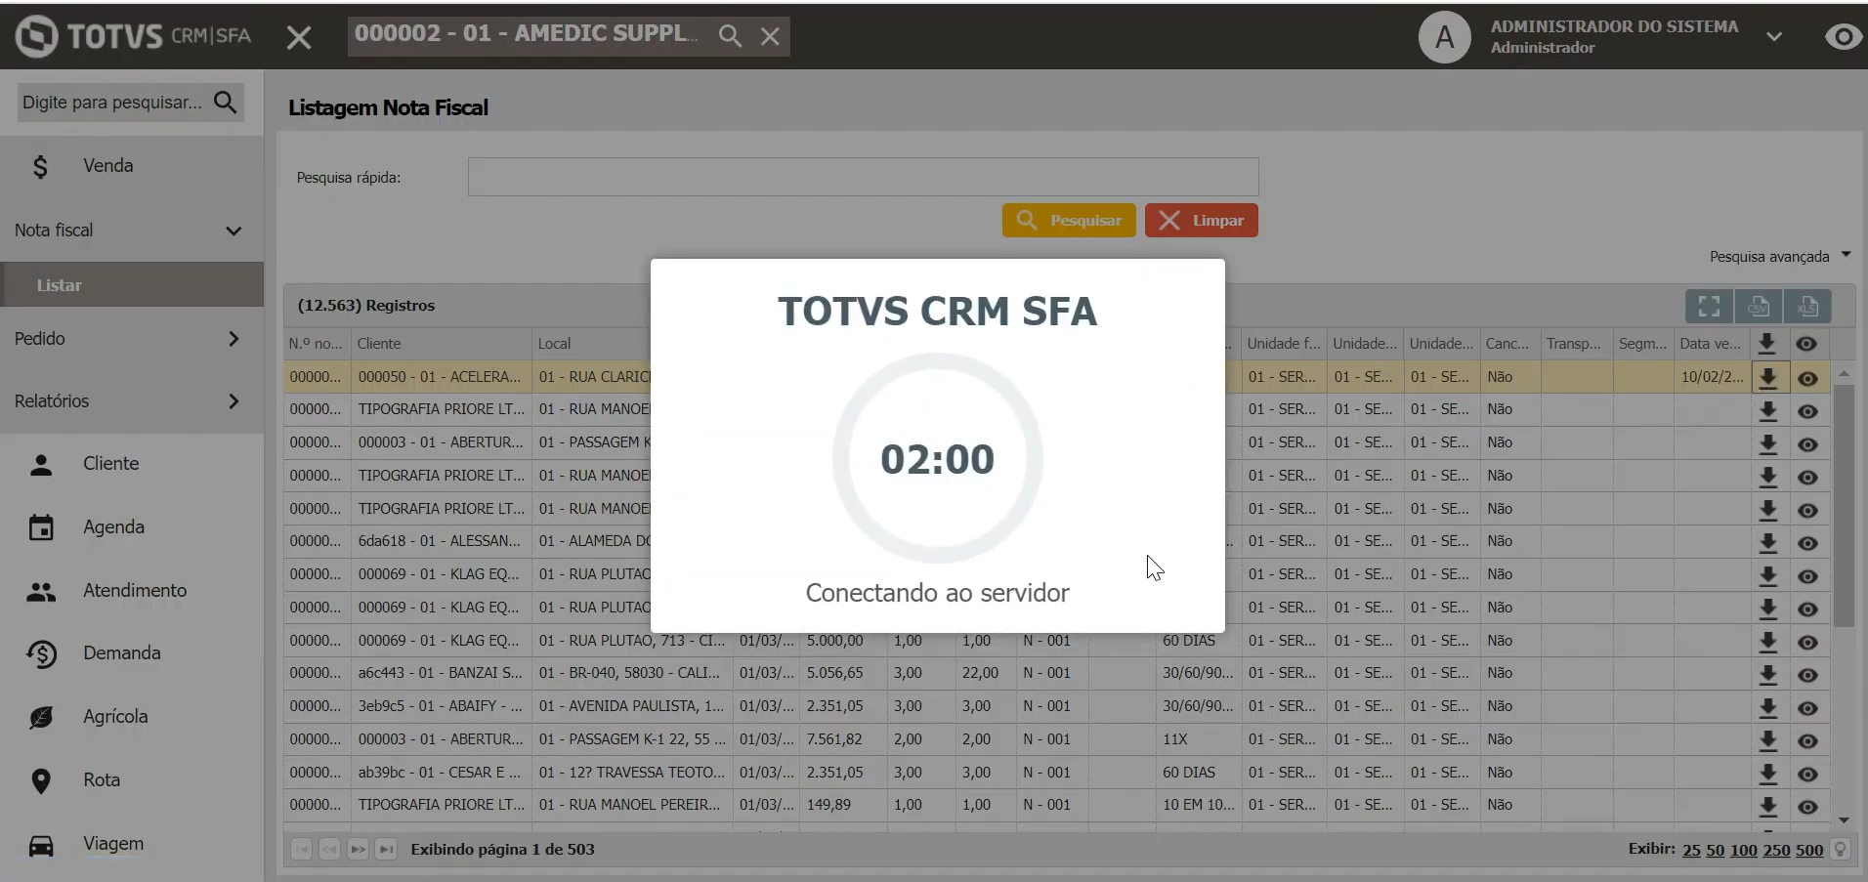Click the Pesquisar button

click(x=1069, y=221)
